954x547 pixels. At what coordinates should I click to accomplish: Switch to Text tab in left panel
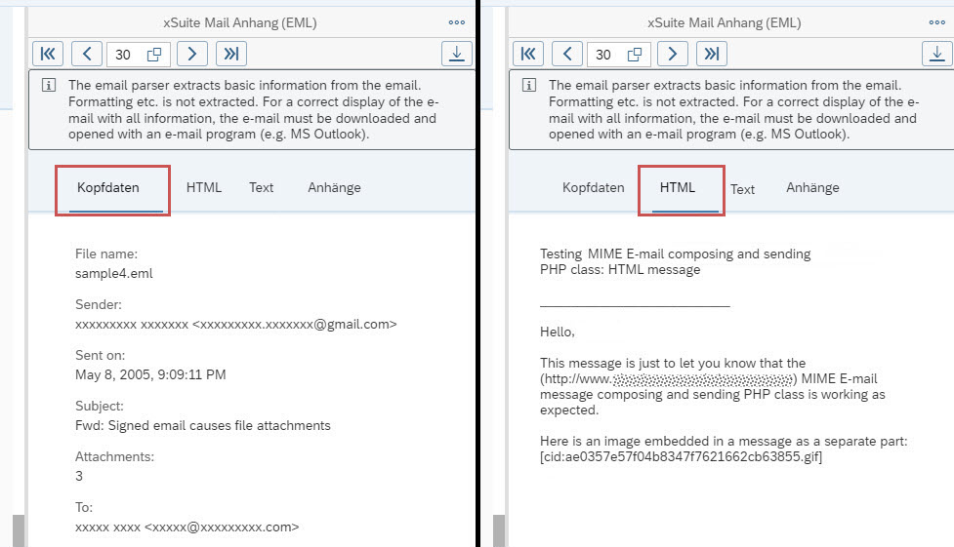pyautogui.click(x=261, y=188)
